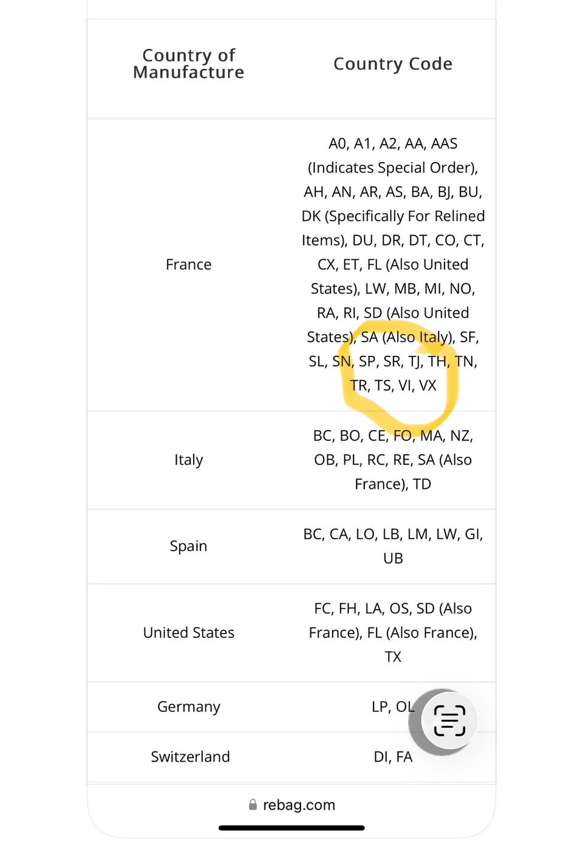Open the rebag.com address text
This screenshot has width=583, height=851.
[299, 805]
